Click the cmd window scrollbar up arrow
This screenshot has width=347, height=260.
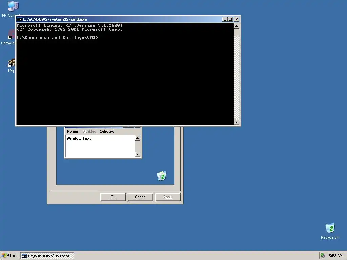click(236, 26)
